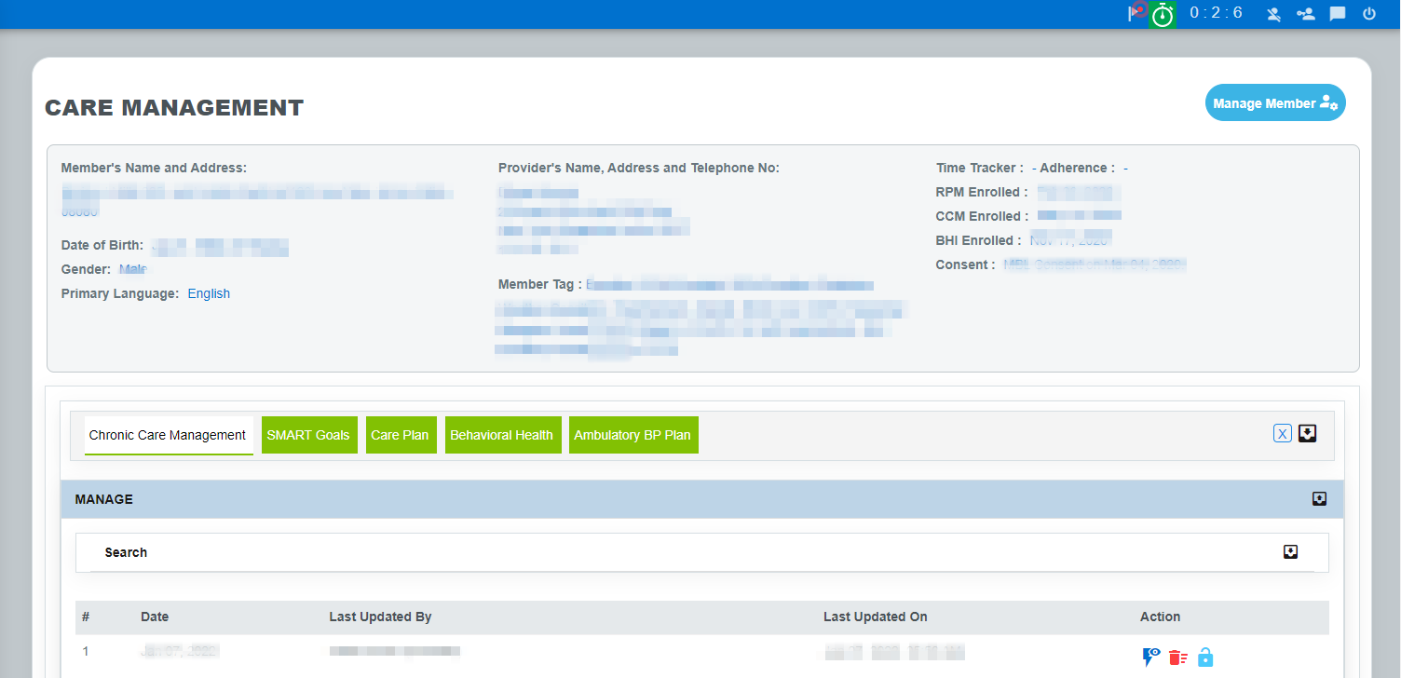Click the Last Updated On column header
Screen dimensions: 1401x678
point(876,617)
